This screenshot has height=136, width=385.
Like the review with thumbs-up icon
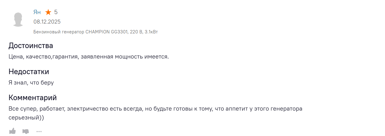click(x=13, y=131)
